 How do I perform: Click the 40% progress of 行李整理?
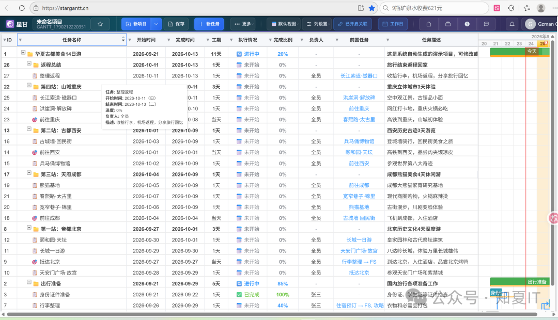click(x=283, y=306)
